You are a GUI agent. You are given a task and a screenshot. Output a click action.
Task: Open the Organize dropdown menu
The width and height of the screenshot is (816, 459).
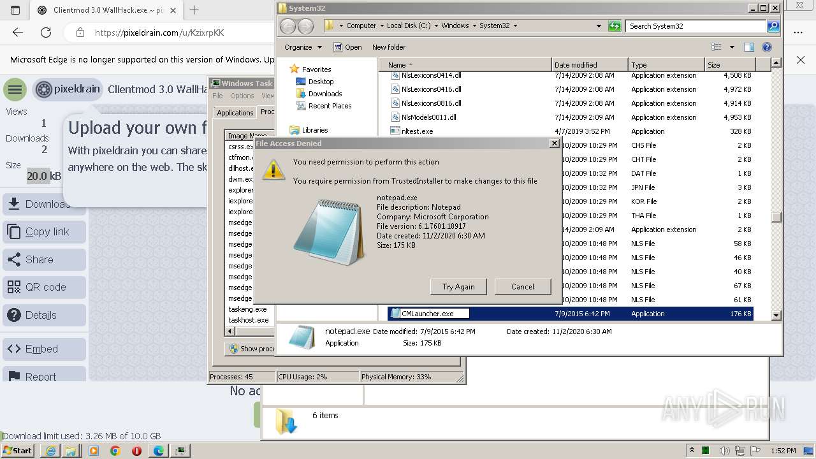click(303, 47)
